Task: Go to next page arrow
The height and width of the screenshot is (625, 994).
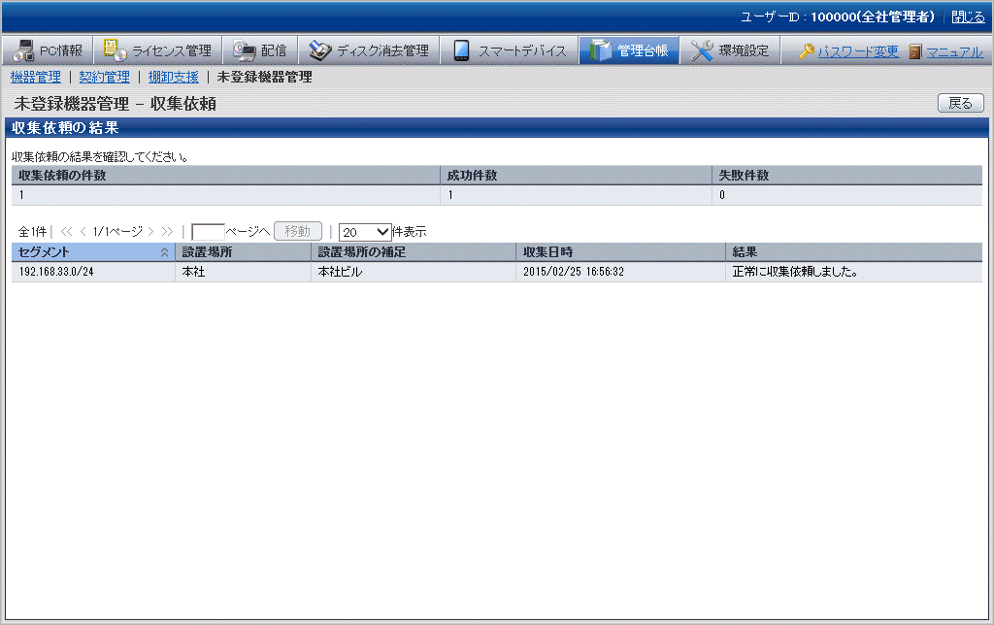Action: pyautogui.click(x=150, y=231)
